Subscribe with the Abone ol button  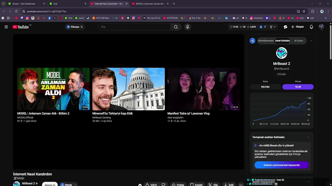[50, 184]
